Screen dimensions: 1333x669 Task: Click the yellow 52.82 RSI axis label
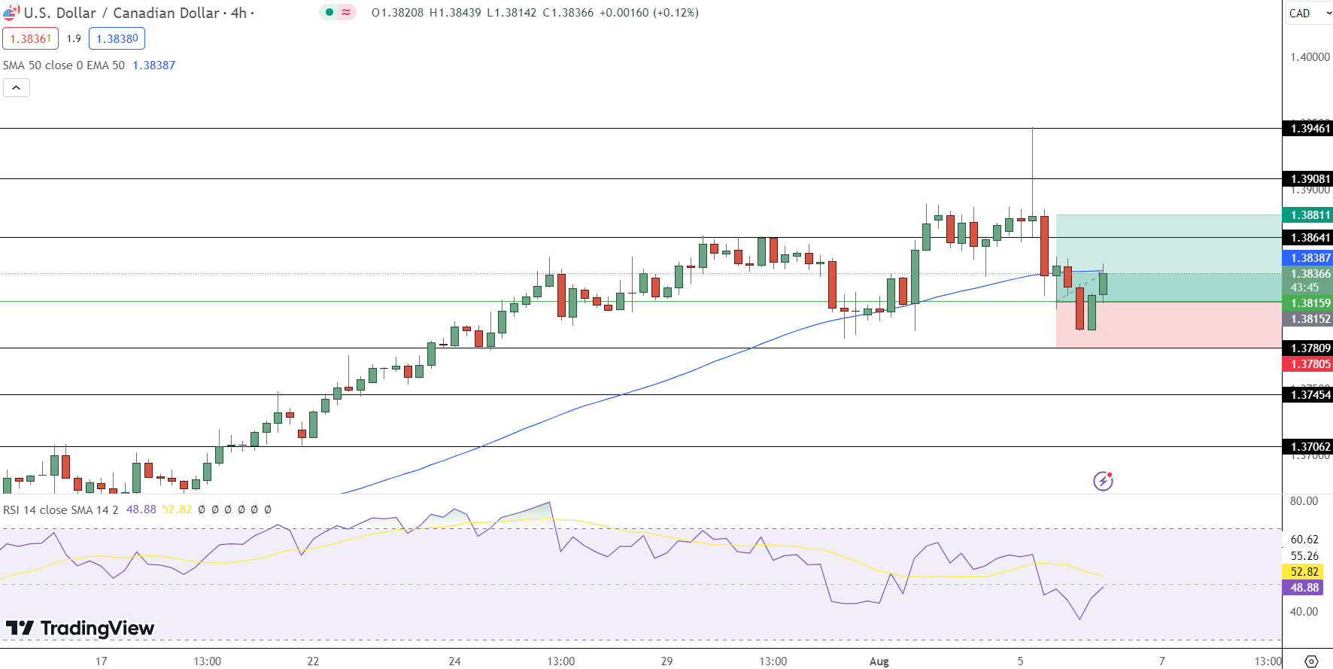pos(1302,572)
